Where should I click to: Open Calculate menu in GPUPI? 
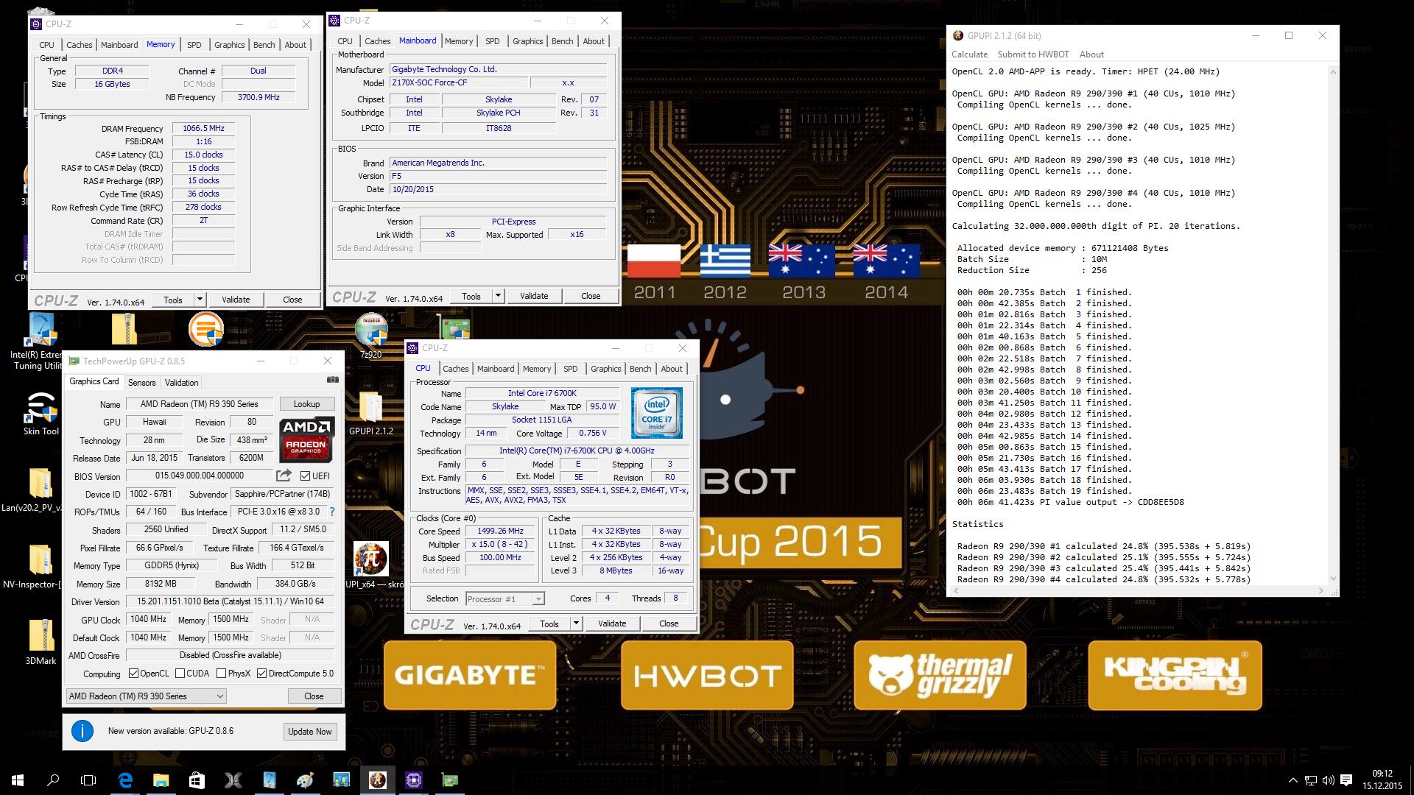coord(969,54)
